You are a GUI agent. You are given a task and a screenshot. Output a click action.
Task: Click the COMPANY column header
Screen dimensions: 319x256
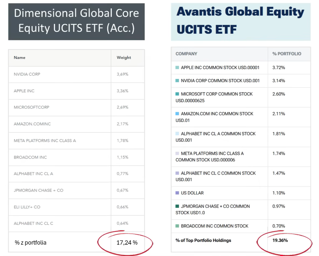click(186, 54)
